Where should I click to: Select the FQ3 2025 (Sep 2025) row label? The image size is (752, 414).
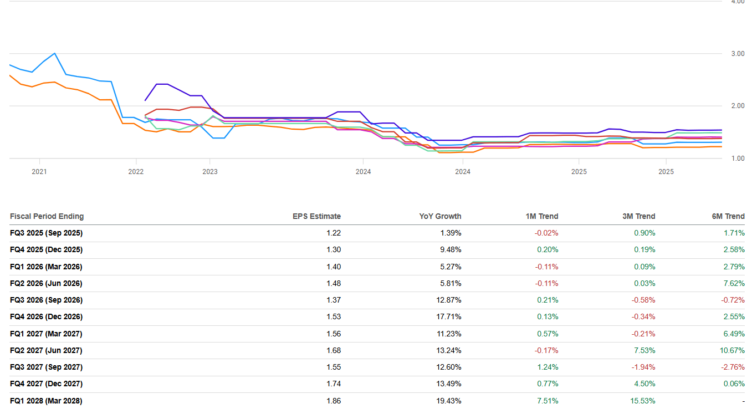click(x=46, y=233)
